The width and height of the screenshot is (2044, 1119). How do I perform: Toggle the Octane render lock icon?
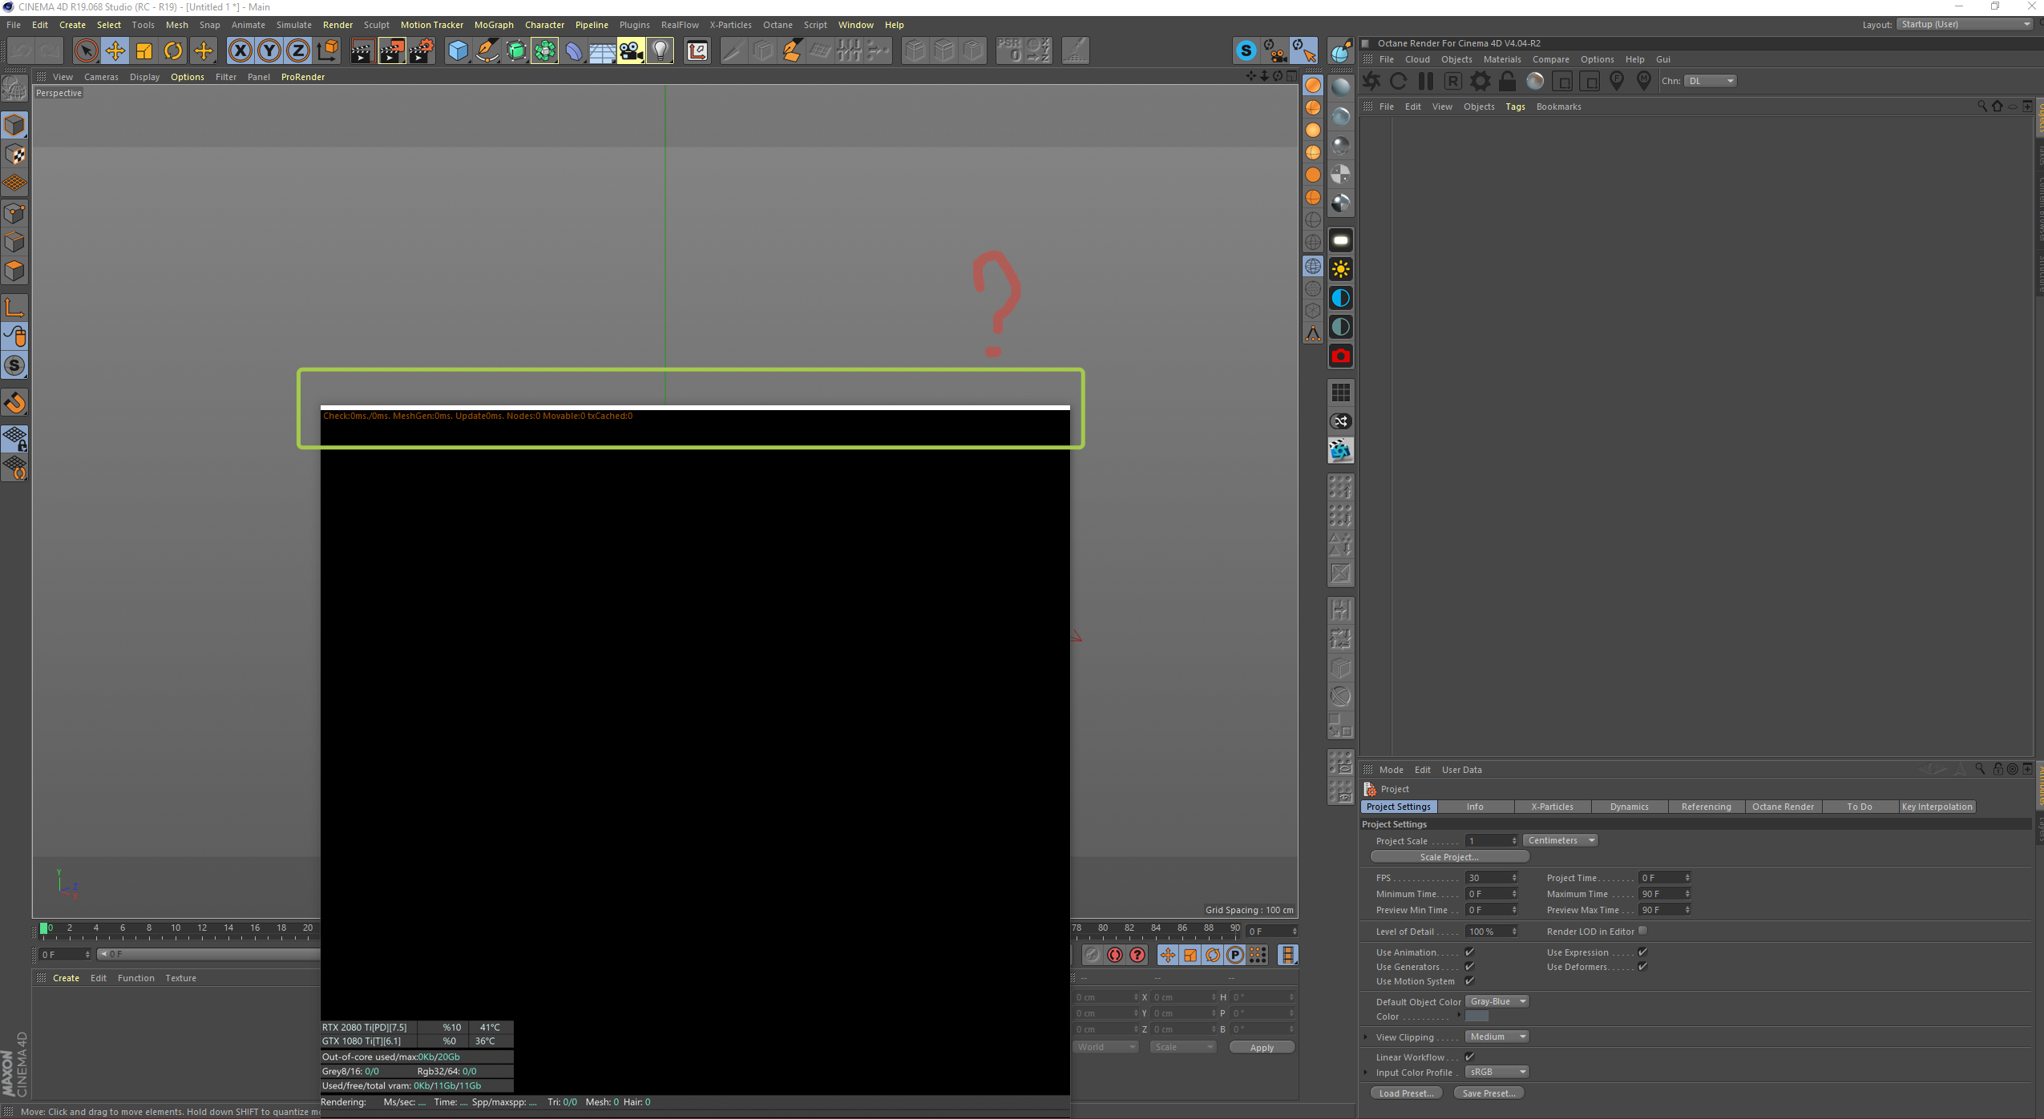coord(1507,81)
